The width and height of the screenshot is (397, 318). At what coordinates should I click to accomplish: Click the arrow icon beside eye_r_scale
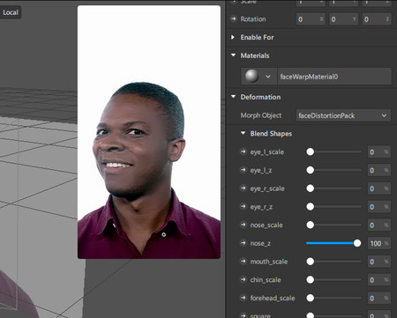click(x=243, y=189)
